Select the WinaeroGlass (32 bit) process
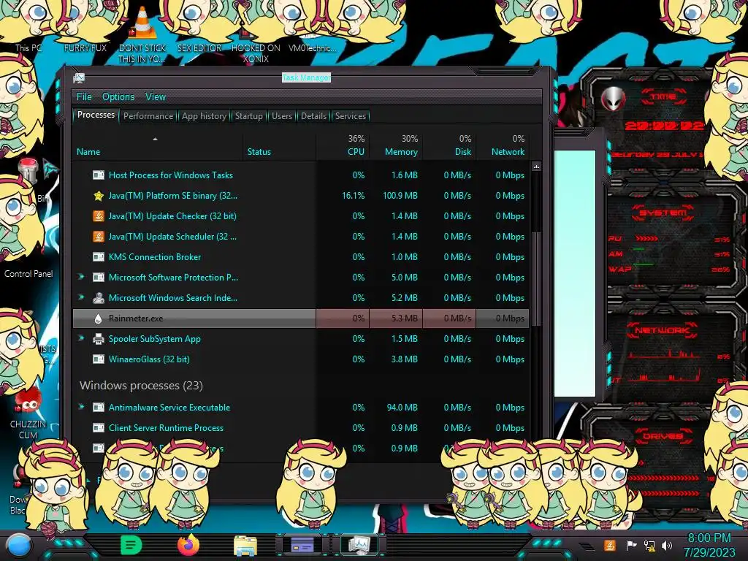The image size is (748, 561). [x=300, y=359]
